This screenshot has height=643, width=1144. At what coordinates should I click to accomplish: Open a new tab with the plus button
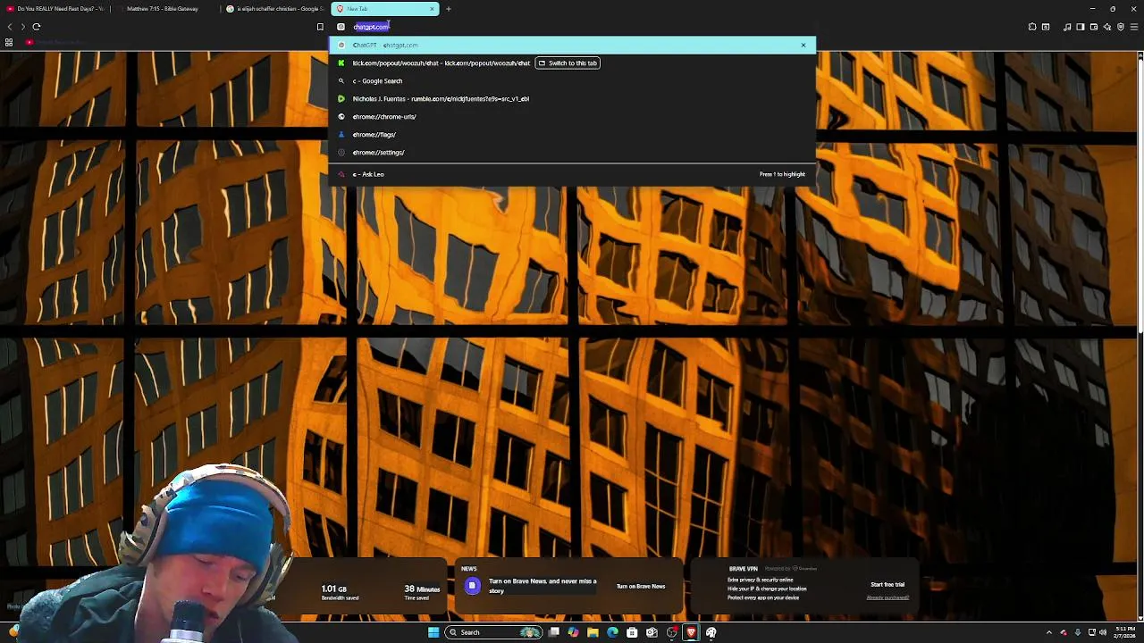(x=449, y=9)
